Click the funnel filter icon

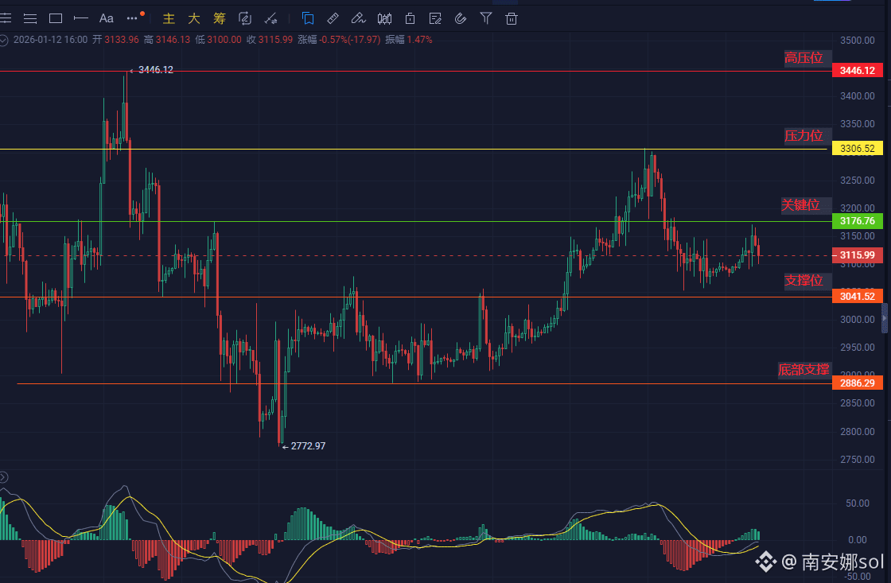coord(486,19)
